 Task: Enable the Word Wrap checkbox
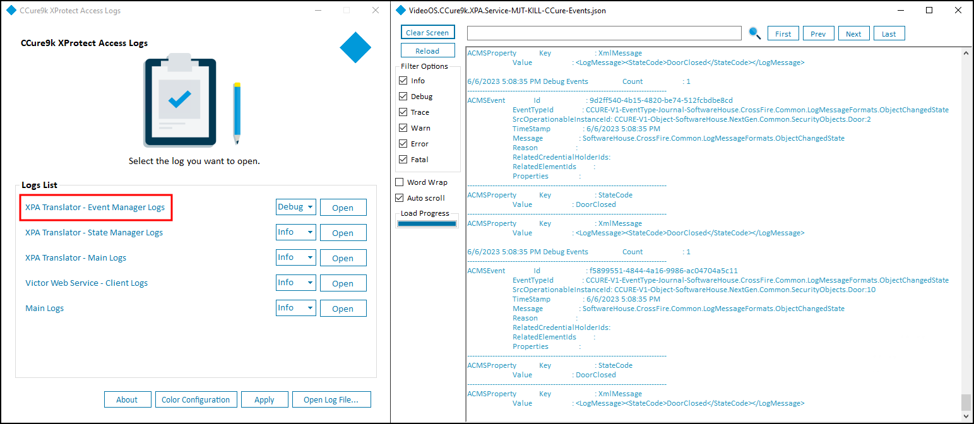pos(400,182)
